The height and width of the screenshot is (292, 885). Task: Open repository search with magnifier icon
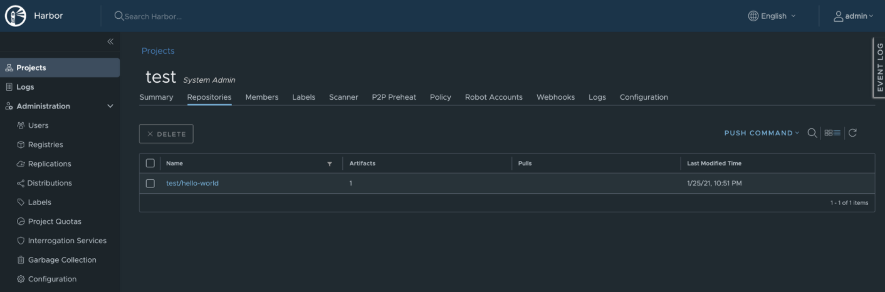812,133
